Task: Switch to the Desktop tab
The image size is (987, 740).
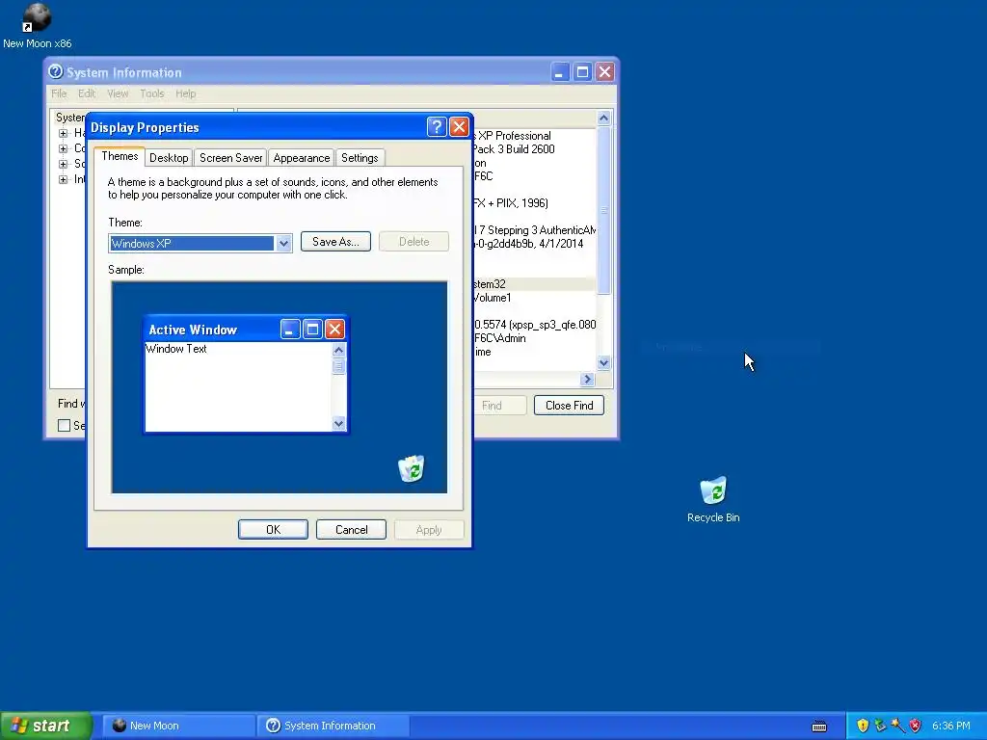Action: [169, 158]
